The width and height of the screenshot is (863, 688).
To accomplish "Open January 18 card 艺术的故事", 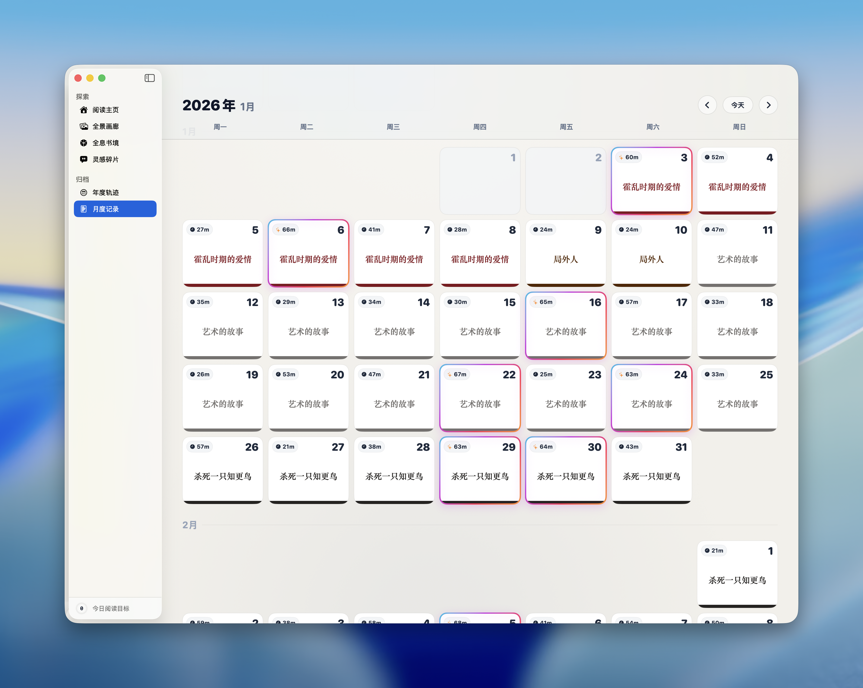I will click(737, 326).
